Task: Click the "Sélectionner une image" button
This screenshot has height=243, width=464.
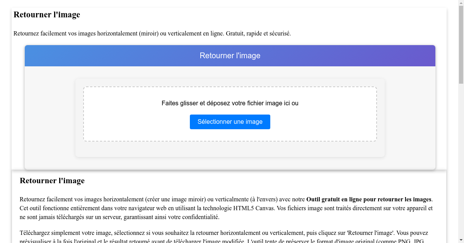Action: 230,121
